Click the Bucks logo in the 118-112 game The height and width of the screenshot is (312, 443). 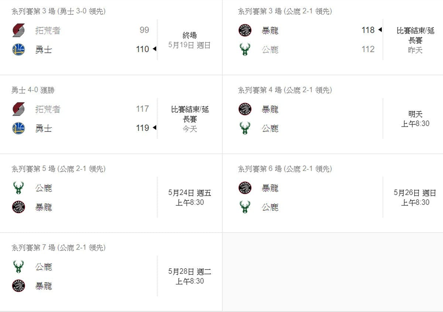pos(245,49)
